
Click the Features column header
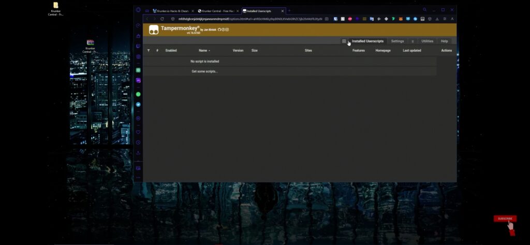point(359,50)
